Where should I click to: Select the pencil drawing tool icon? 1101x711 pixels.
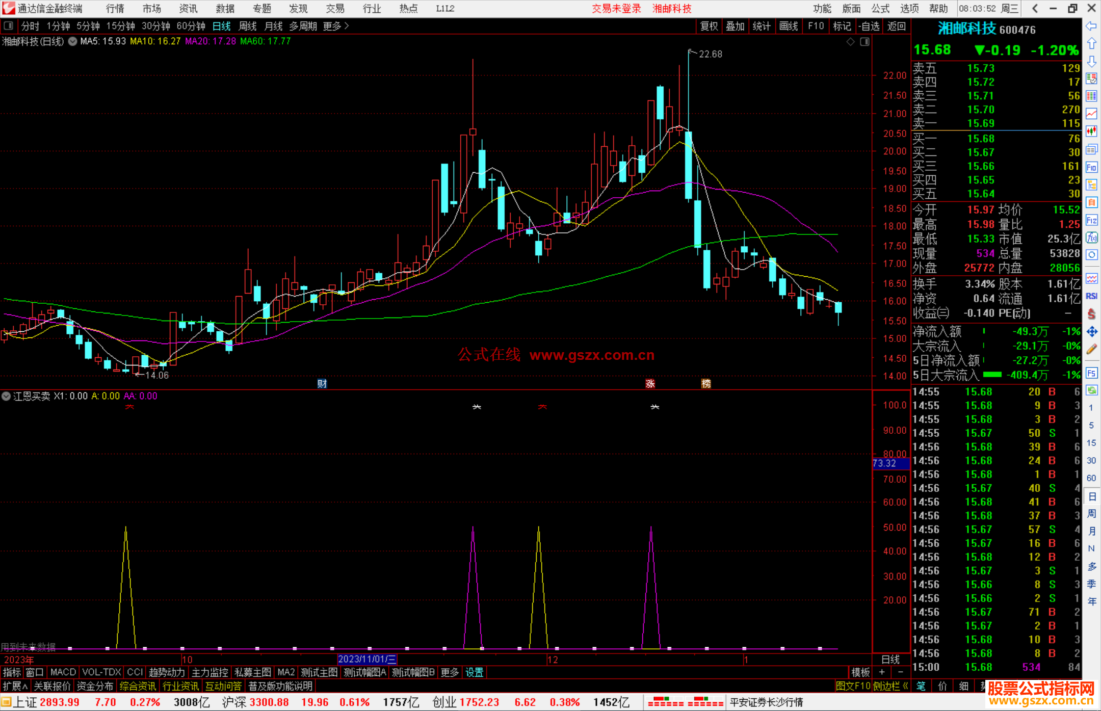point(1091,349)
